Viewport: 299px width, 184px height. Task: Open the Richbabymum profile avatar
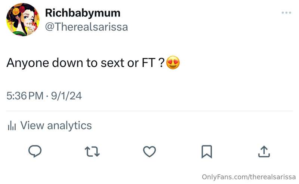point(23,19)
